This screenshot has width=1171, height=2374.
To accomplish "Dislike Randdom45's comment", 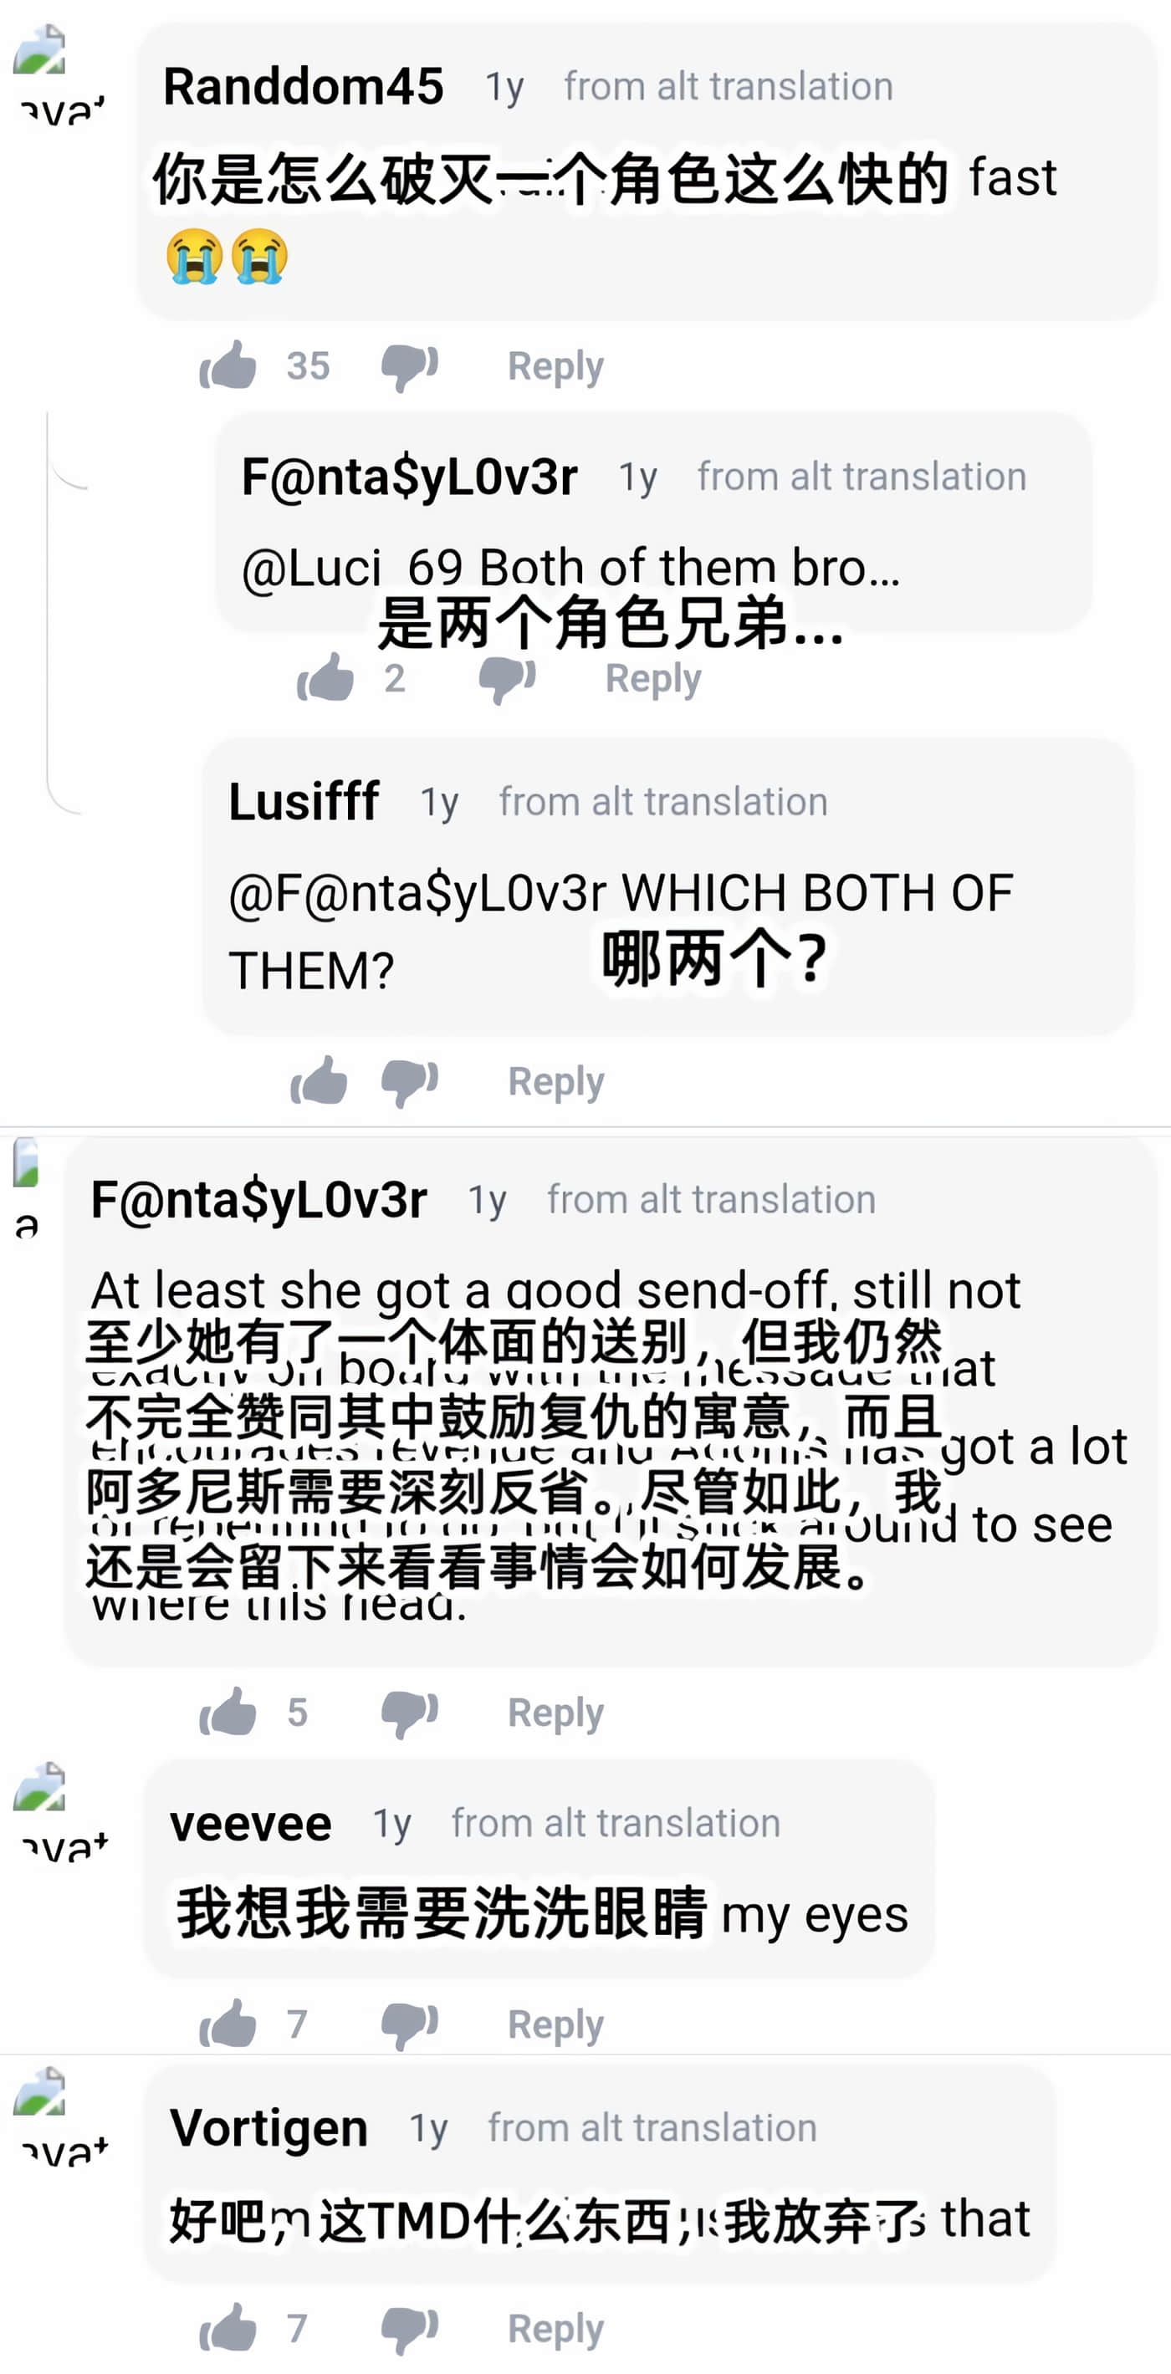I will (409, 366).
